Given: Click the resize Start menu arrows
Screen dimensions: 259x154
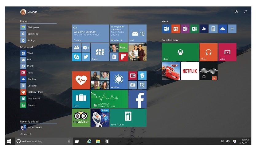Looking at the screenshot, I should click(x=245, y=12).
